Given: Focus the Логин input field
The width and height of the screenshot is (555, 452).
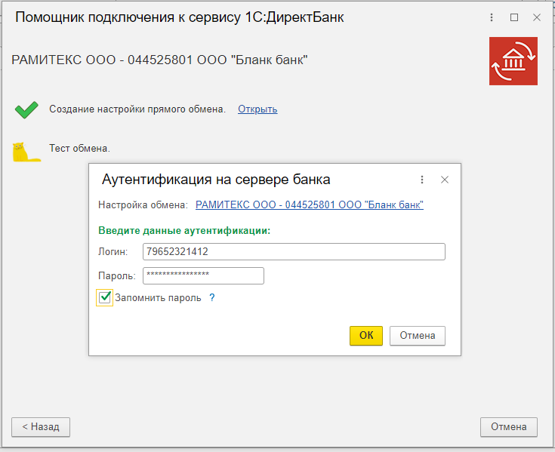Looking at the screenshot, I should click(x=294, y=251).
